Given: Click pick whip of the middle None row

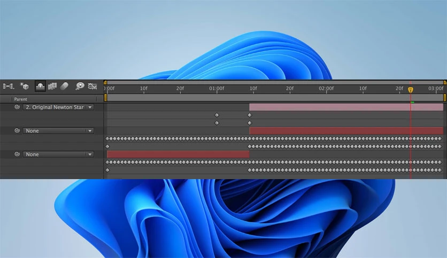Looking at the screenshot, I should click(17, 131).
